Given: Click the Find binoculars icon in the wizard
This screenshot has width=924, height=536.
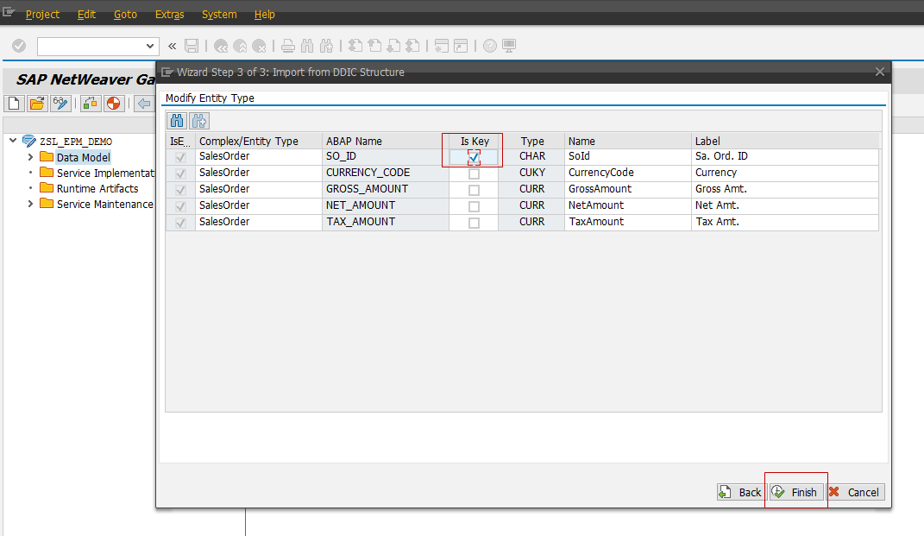Looking at the screenshot, I should pos(176,121).
